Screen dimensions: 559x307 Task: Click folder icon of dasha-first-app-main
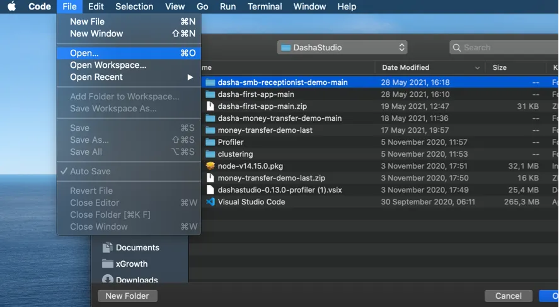[x=210, y=94]
